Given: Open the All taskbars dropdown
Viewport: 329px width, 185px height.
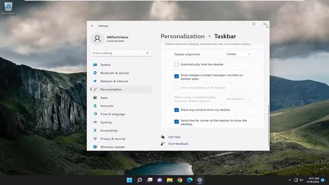Looking at the screenshot, I should [239, 99].
